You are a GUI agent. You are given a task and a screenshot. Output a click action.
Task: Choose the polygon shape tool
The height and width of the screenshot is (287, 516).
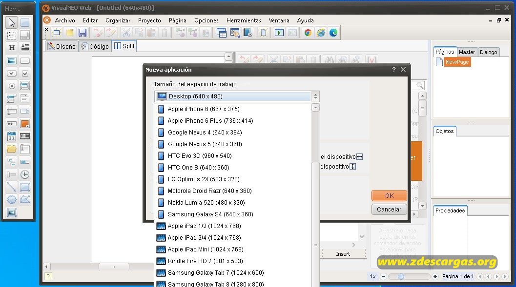25,199
